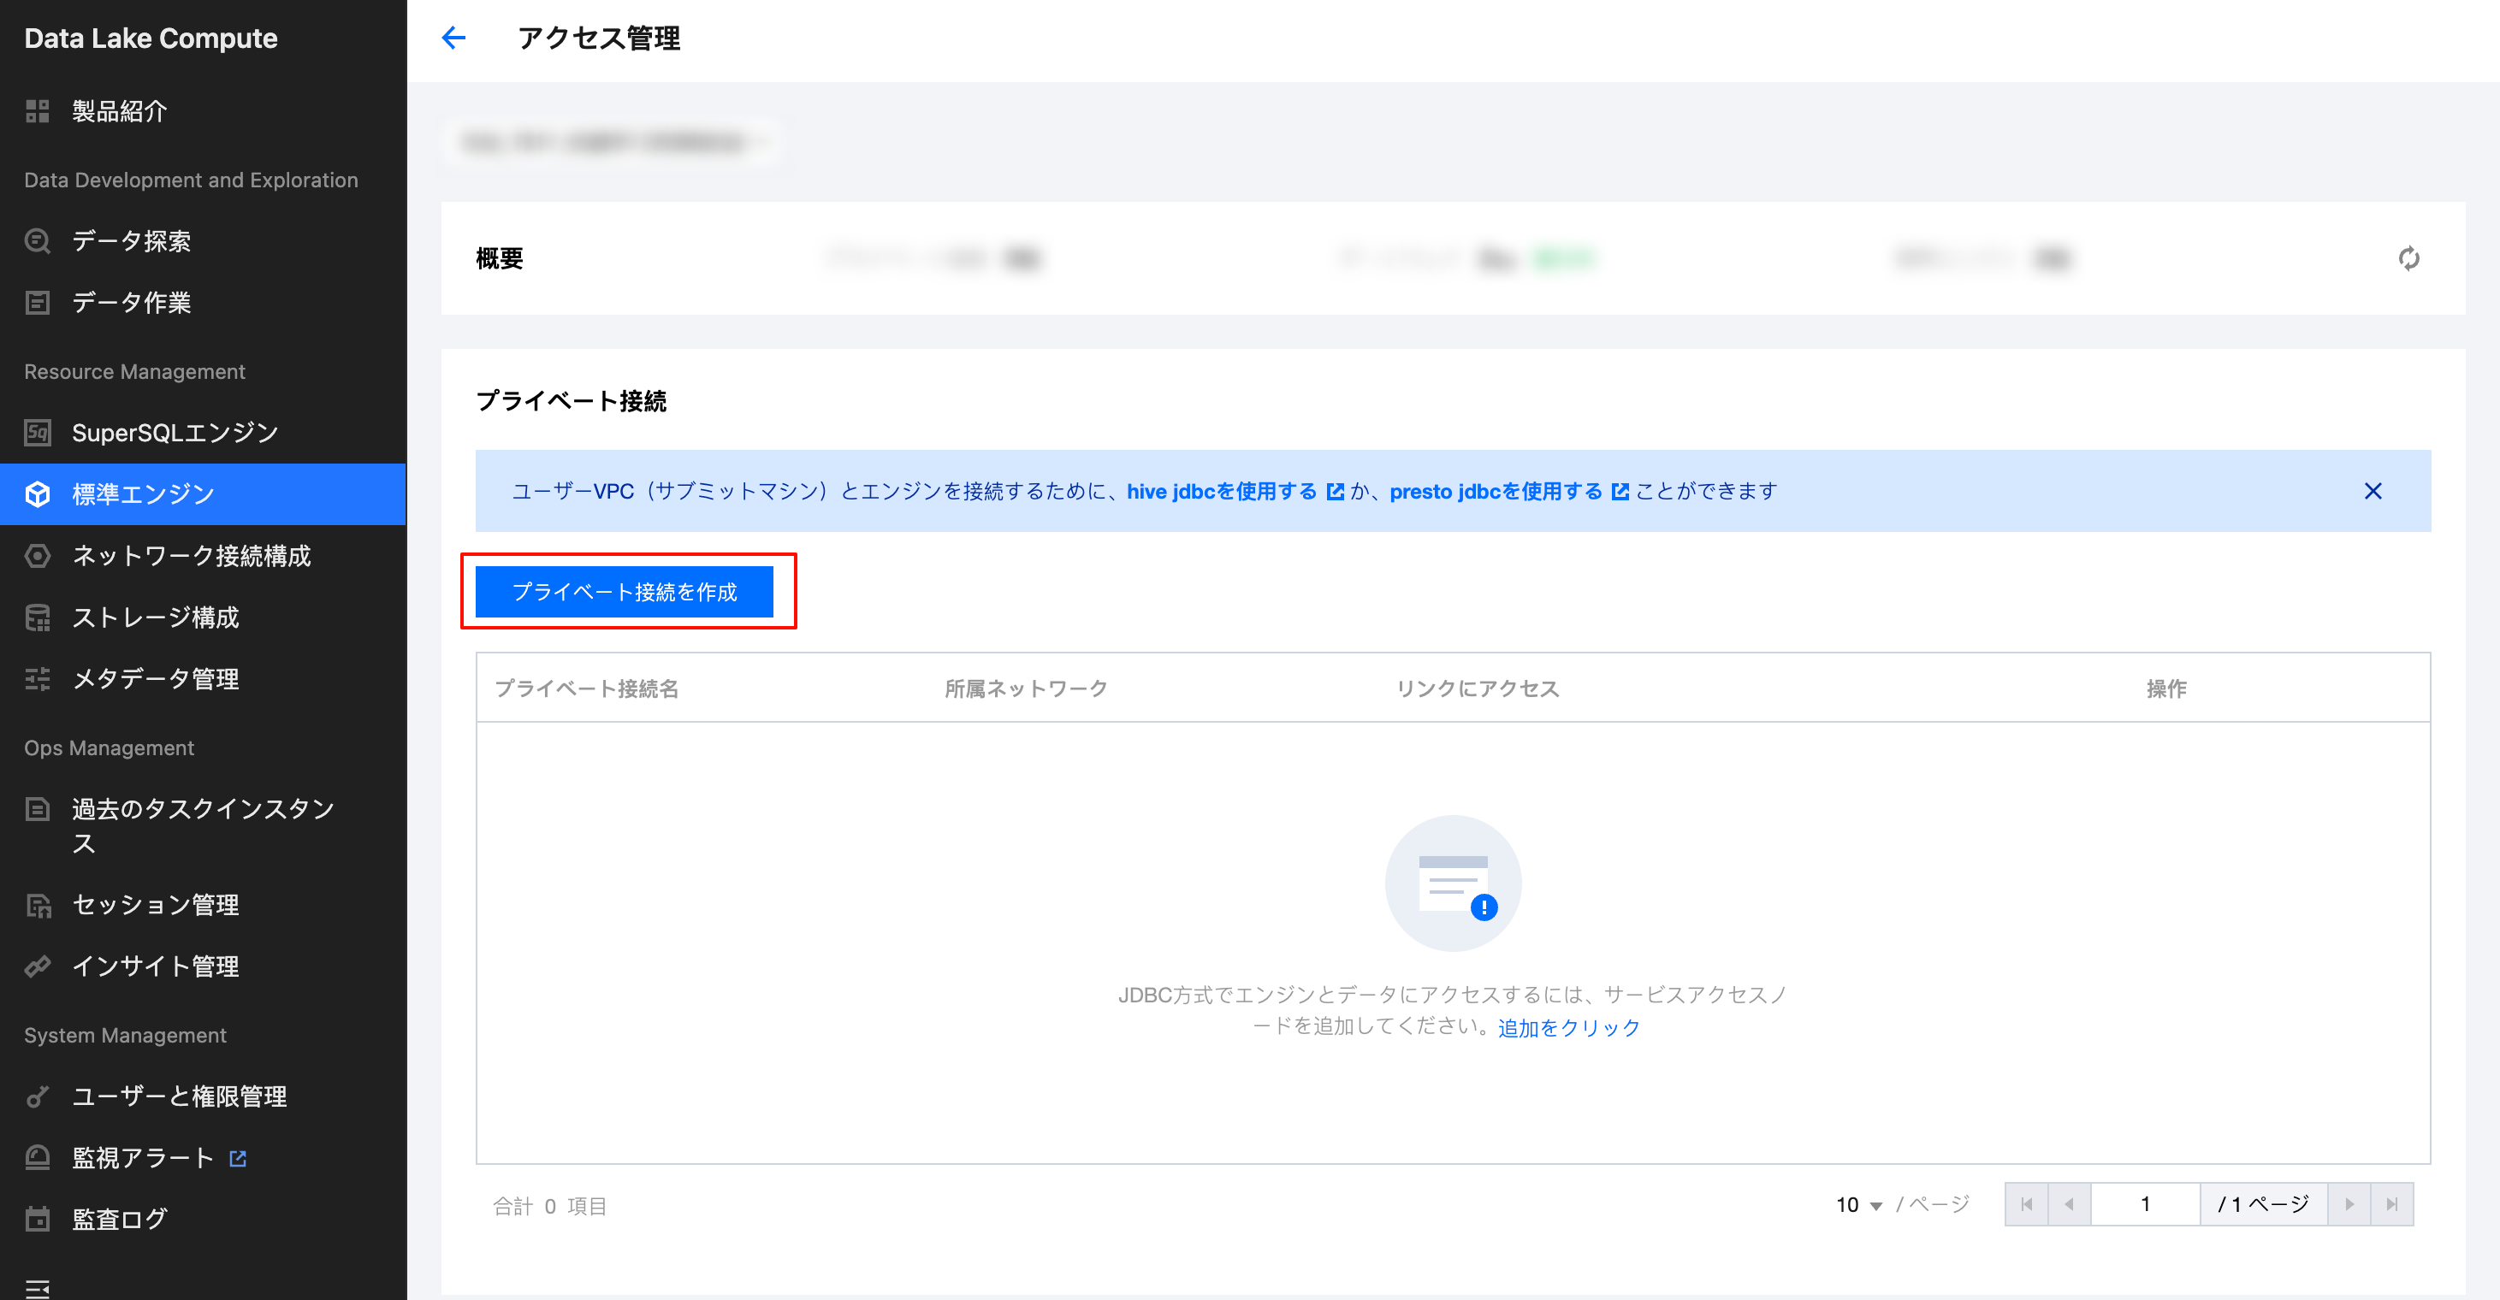The width and height of the screenshot is (2500, 1300).
Task: Open ネットワーク接続構成 in the sidebar
Action: (191, 556)
